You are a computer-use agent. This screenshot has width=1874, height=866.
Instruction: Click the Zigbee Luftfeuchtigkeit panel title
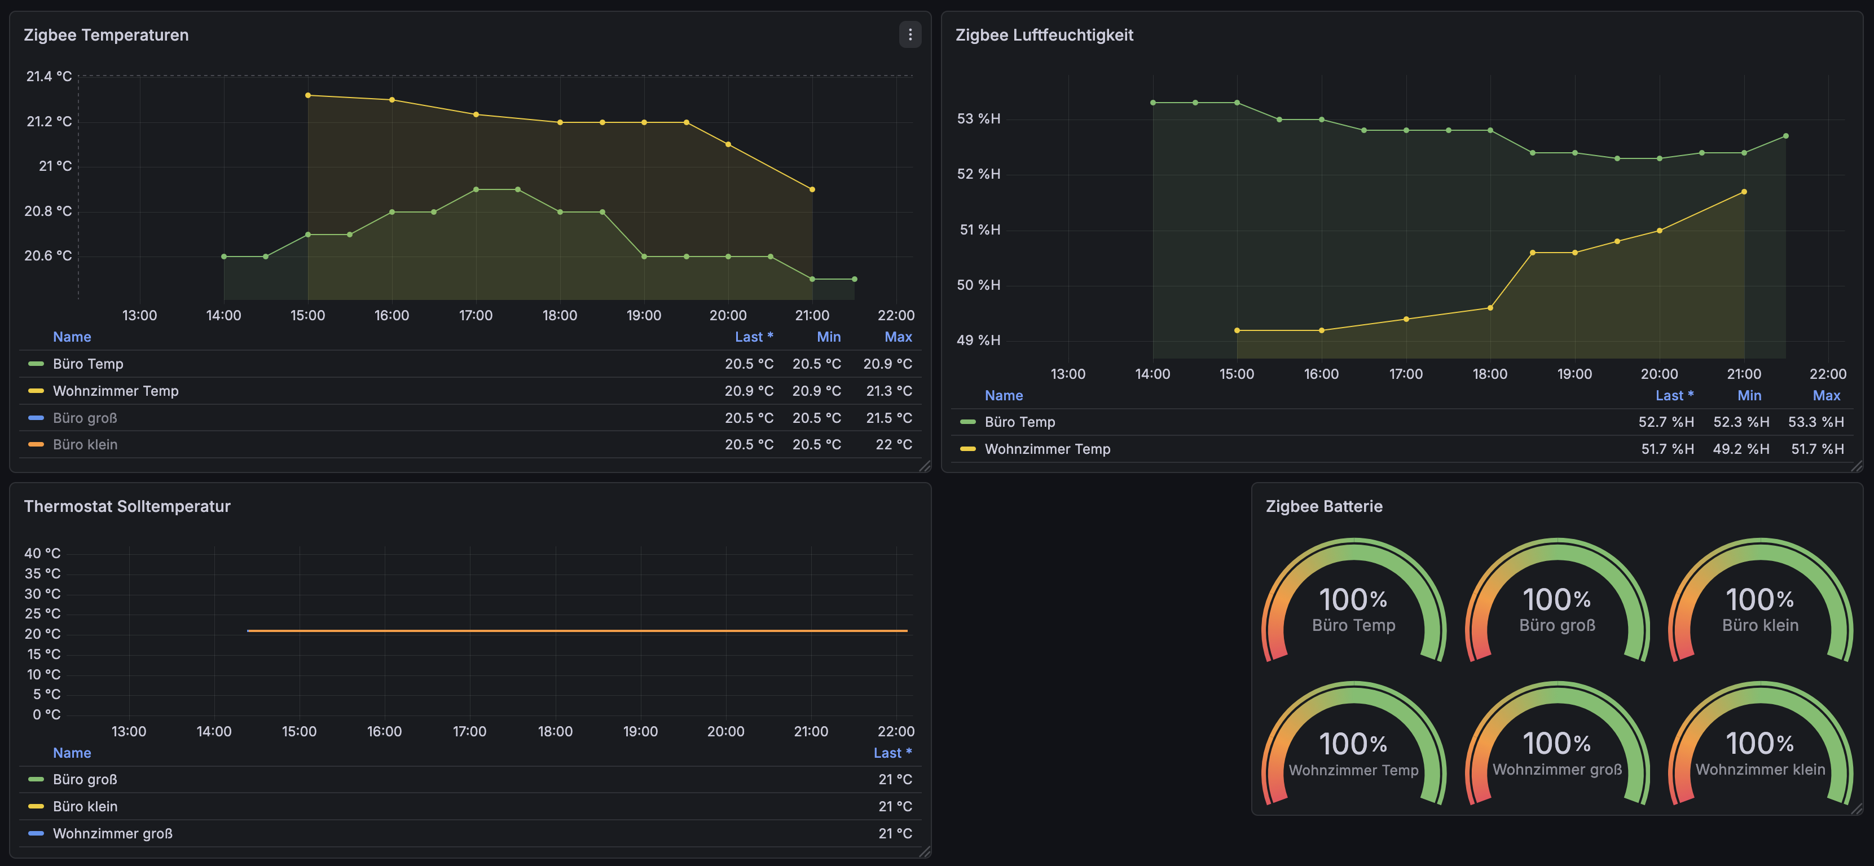pos(1044,35)
